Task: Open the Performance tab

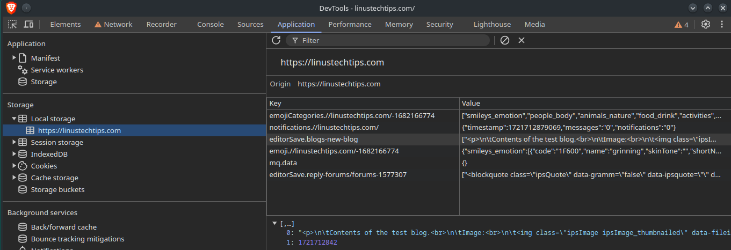Action: (350, 24)
